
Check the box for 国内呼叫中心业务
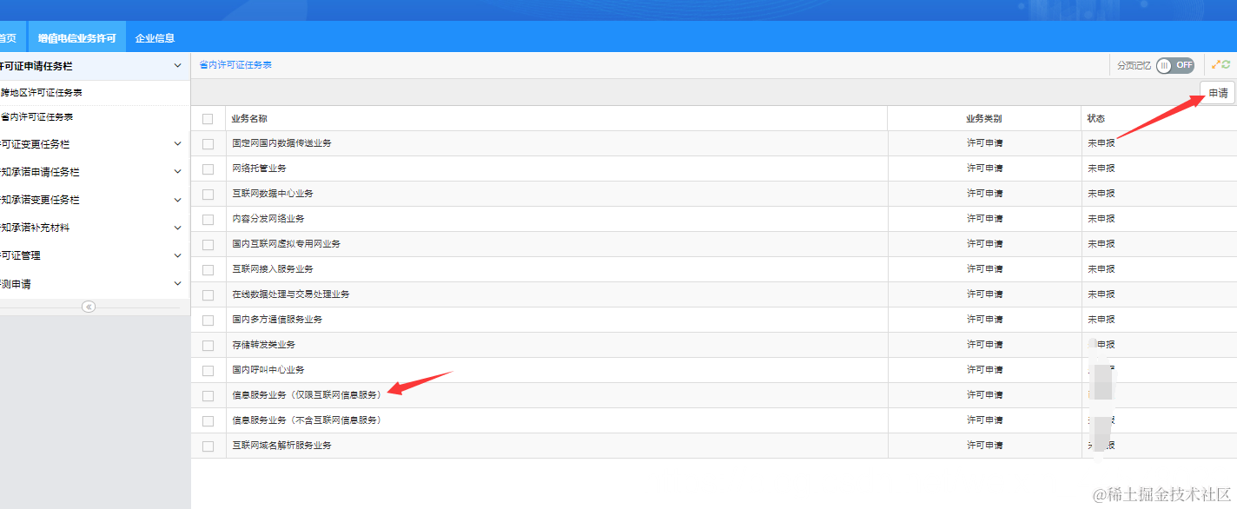coord(208,370)
